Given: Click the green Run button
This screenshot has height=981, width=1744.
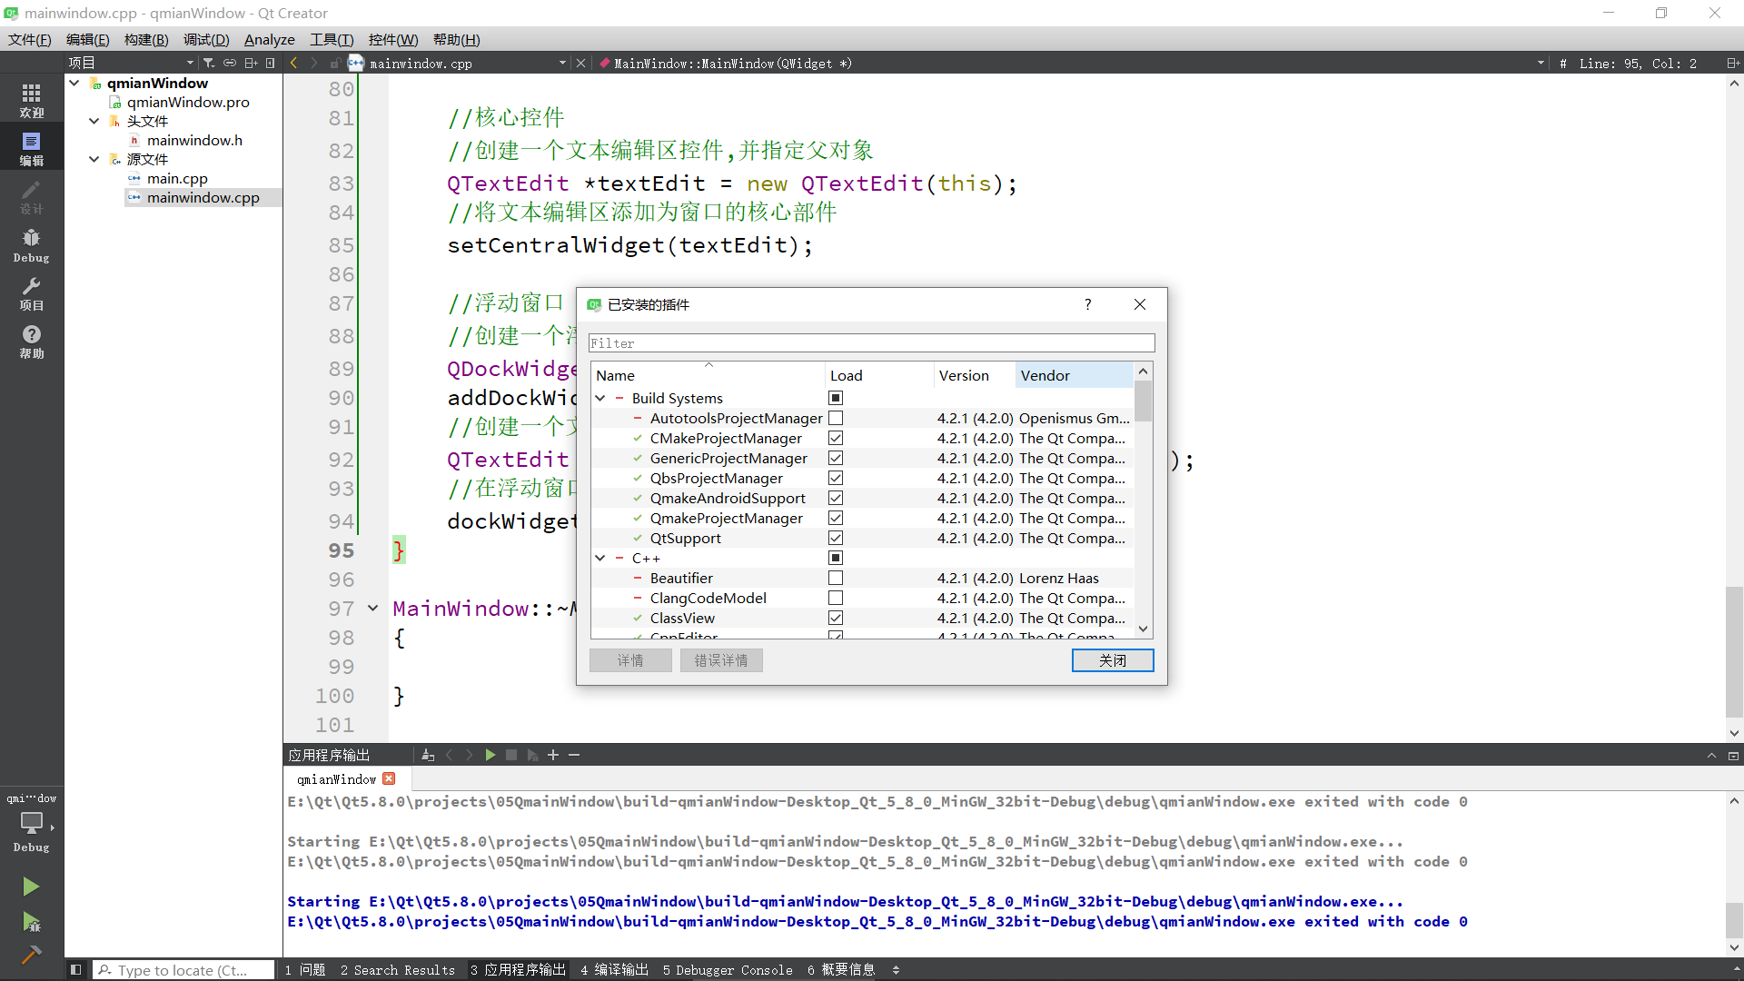Looking at the screenshot, I should (x=31, y=887).
